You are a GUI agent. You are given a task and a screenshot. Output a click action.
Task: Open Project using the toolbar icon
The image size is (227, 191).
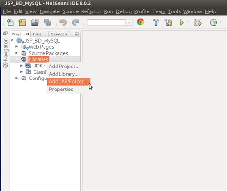pos(34,22)
